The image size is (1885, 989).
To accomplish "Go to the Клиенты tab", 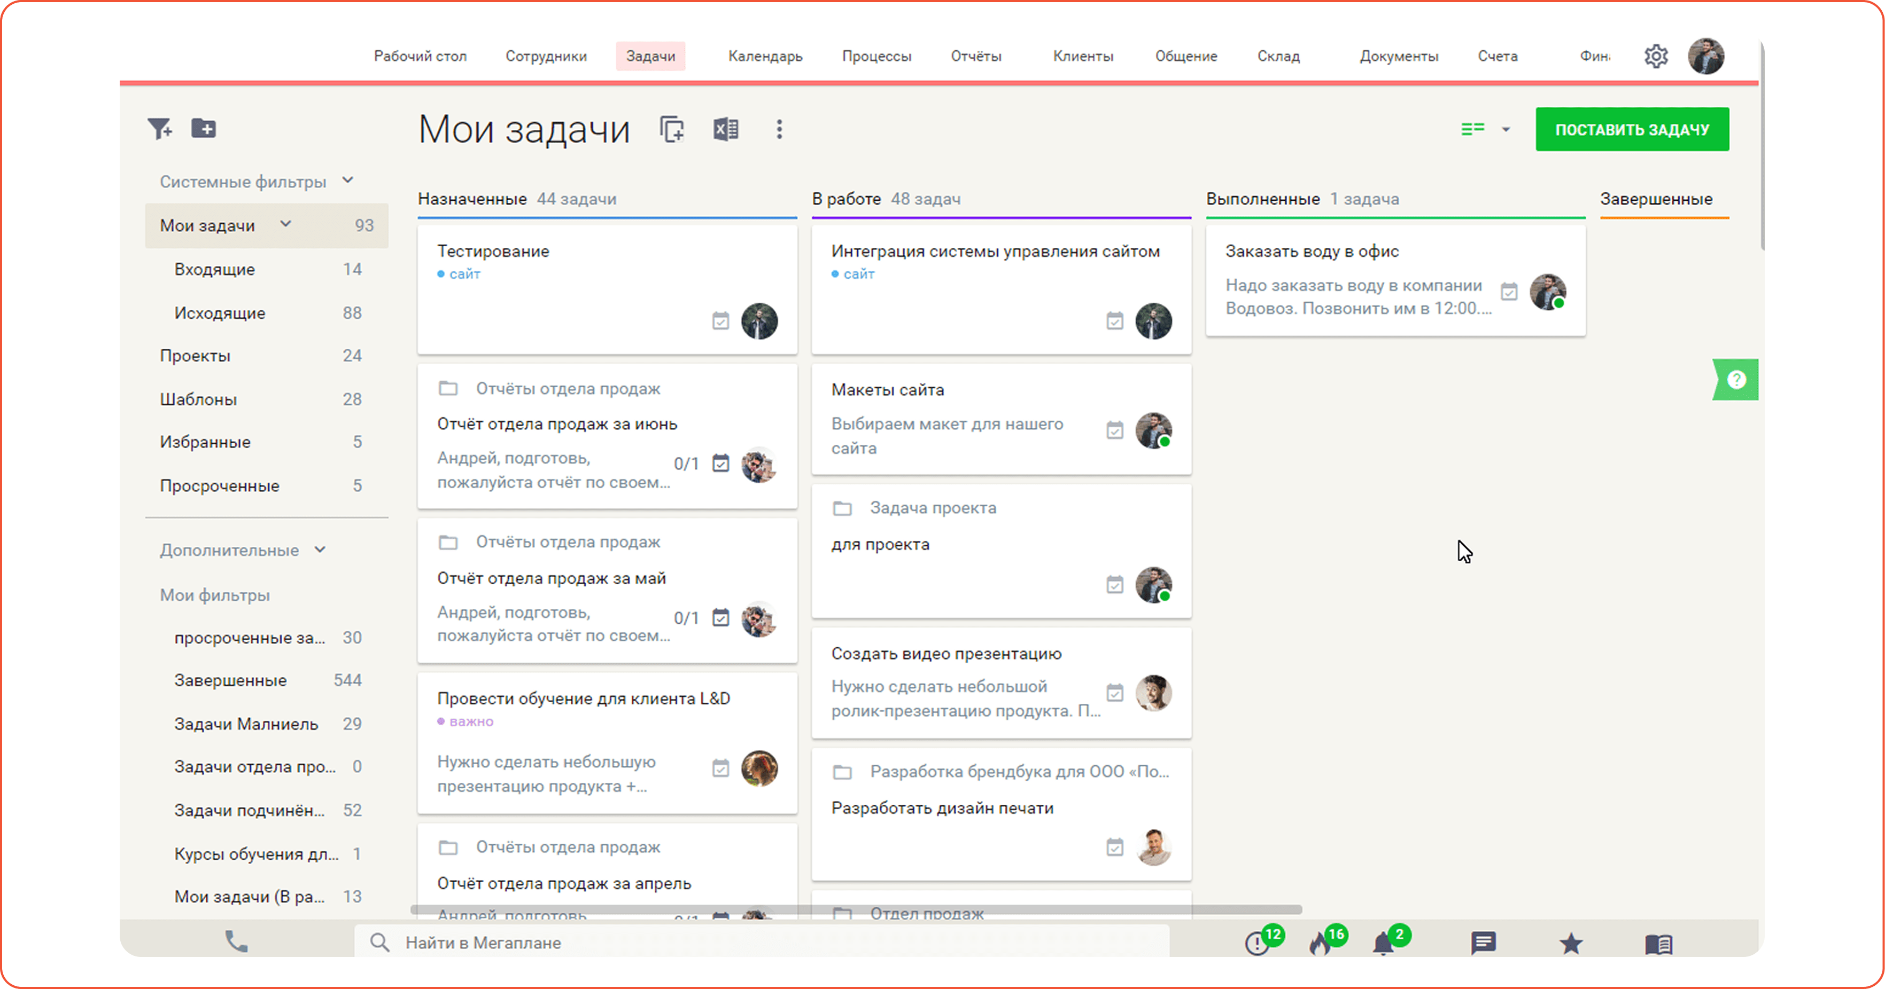I will click(1083, 56).
